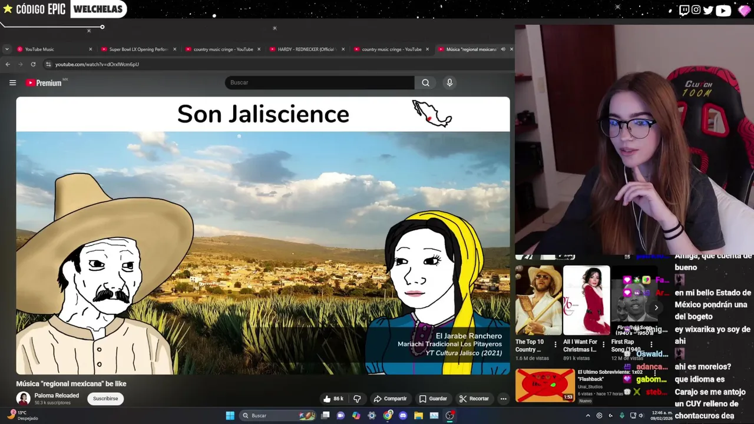754x424 pixels.
Task: Open Copilot icon in the taskbar
Action: tap(356, 415)
